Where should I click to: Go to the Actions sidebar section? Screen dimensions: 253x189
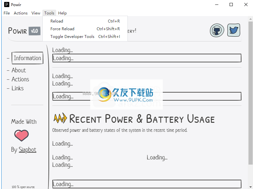(x=20, y=79)
